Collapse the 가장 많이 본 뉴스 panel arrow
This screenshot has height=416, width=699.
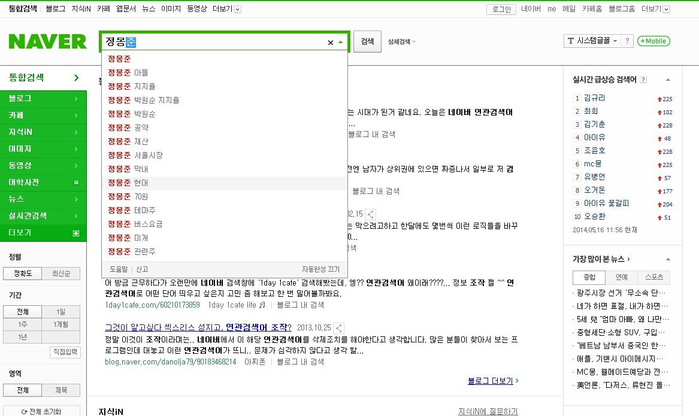(668, 259)
